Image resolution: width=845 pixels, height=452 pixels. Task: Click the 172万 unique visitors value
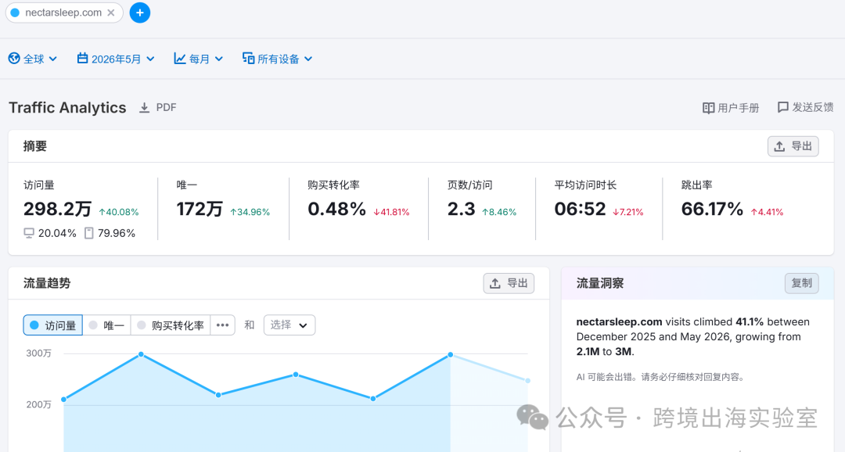pyautogui.click(x=200, y=209)
